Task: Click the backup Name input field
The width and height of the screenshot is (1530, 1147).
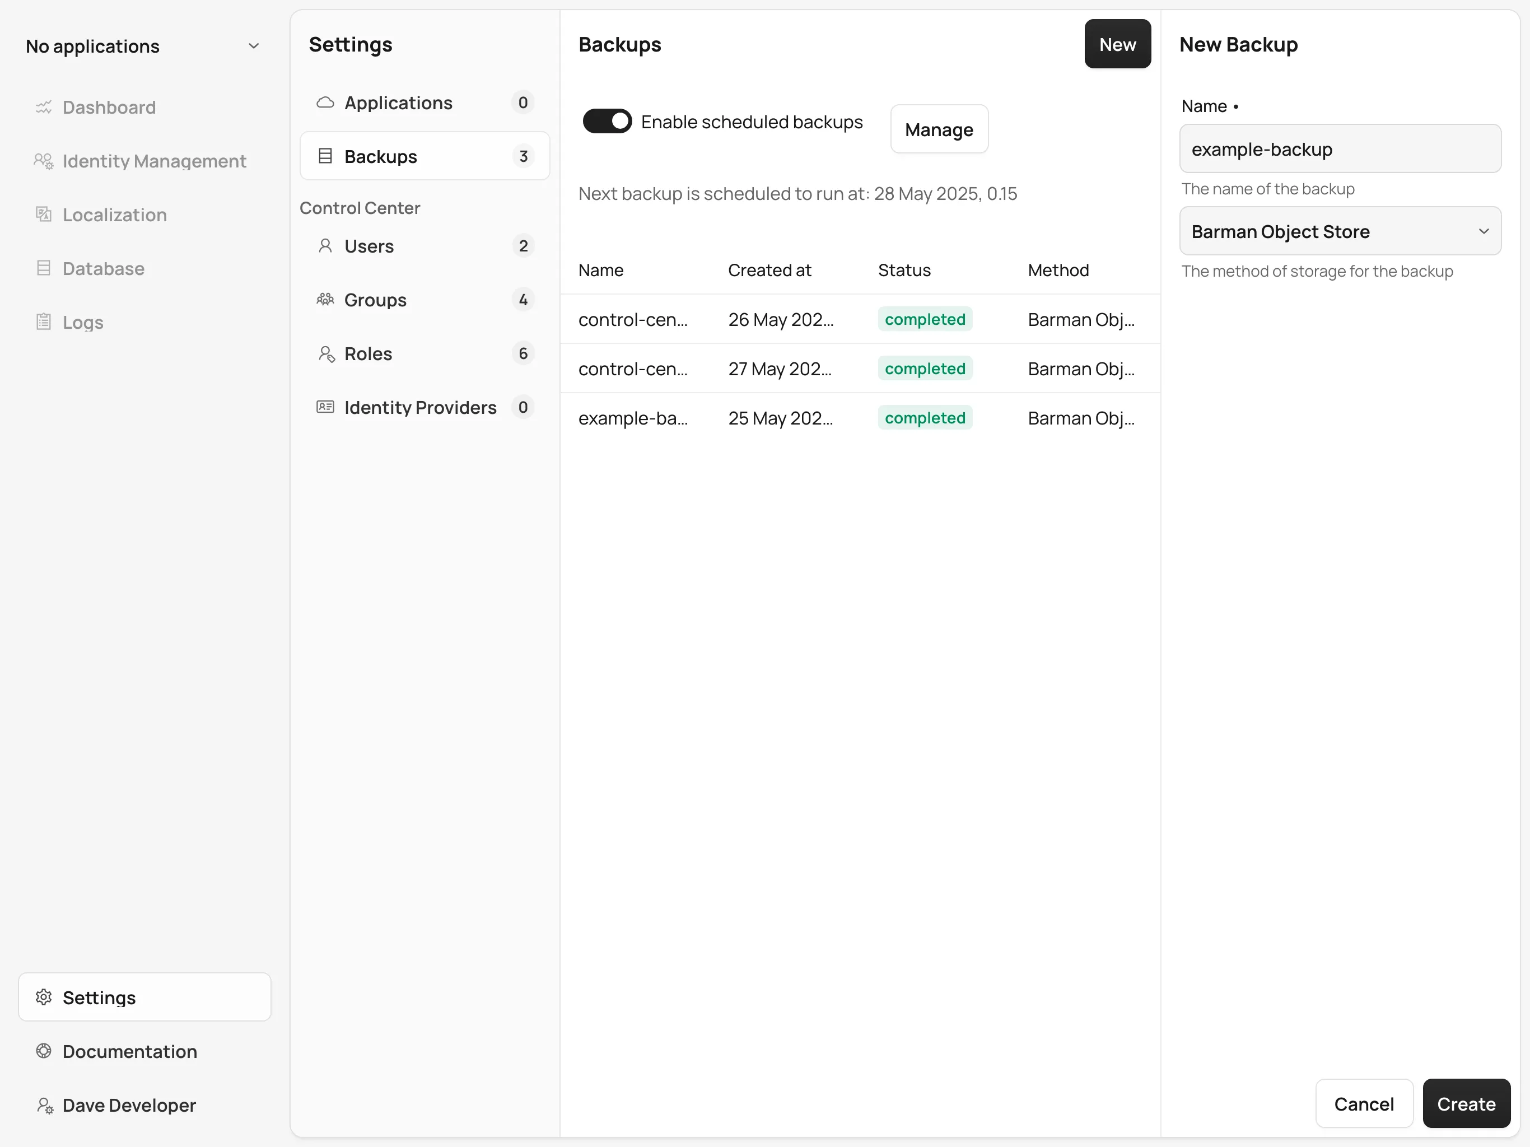Action: click(x=1340, y=149)
